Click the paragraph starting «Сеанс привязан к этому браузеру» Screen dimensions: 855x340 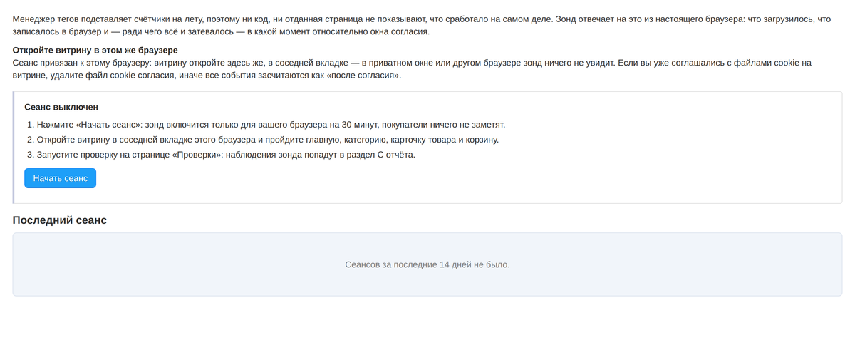point(412,69)
